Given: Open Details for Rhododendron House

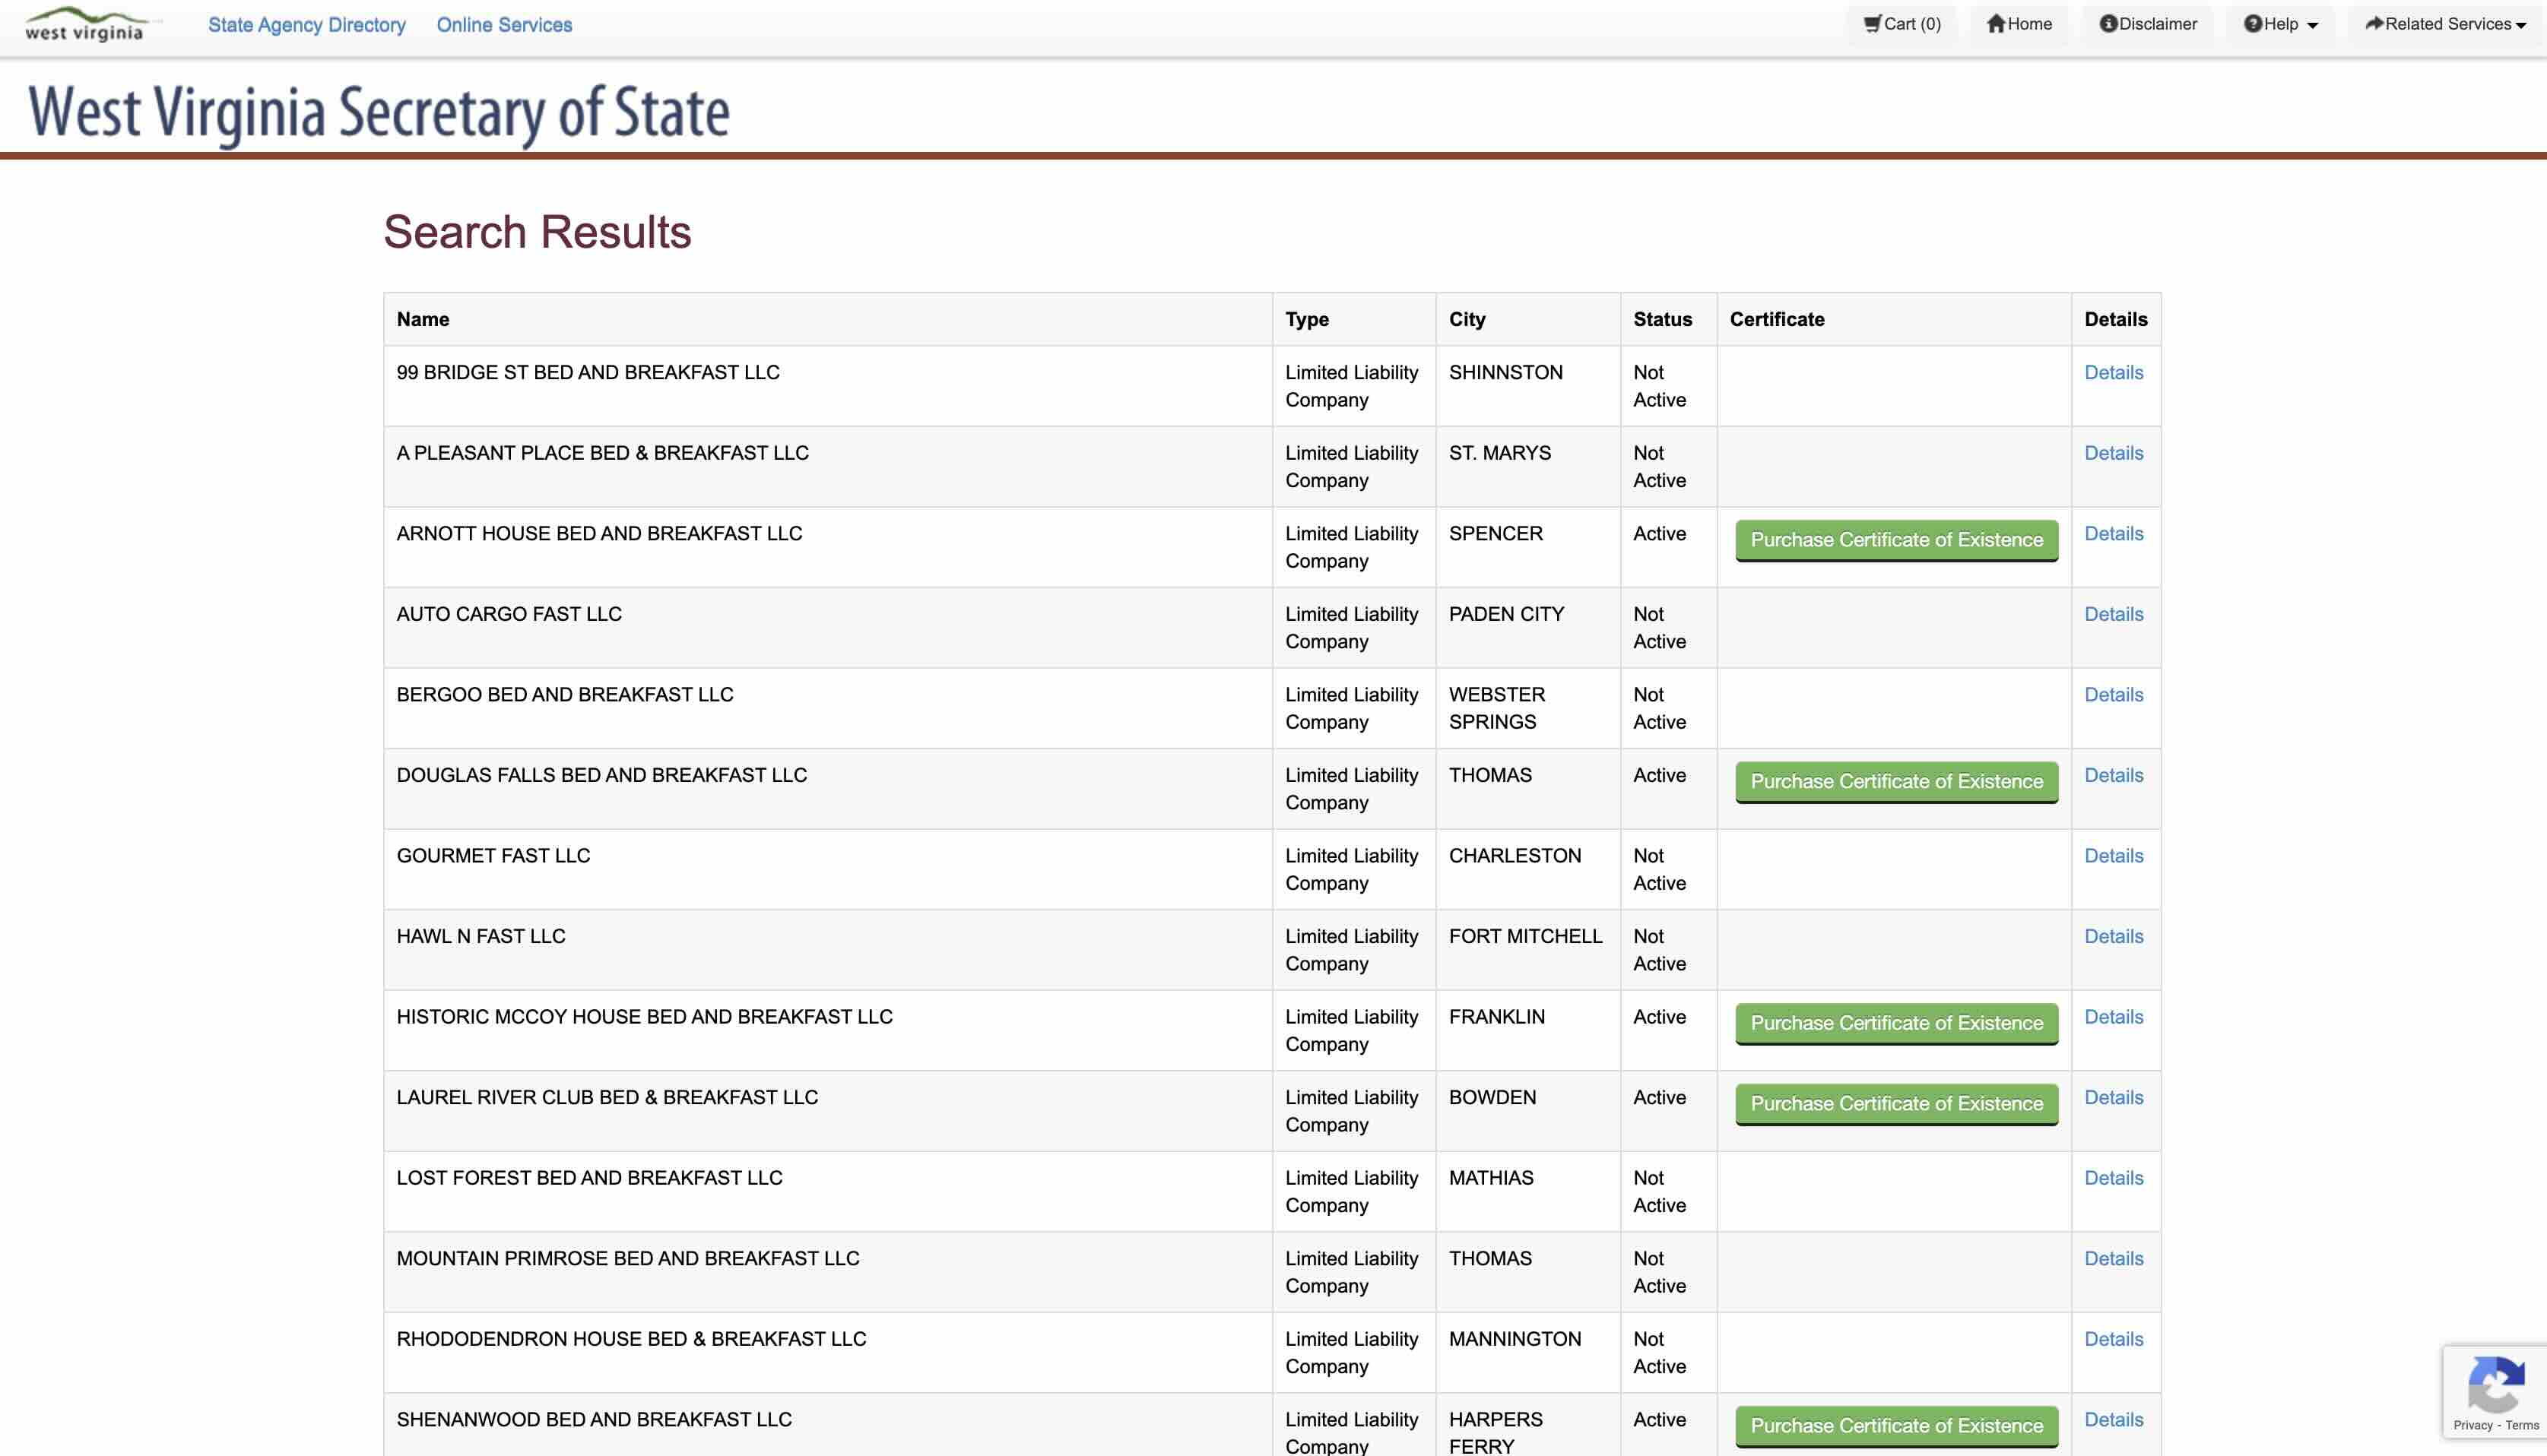Looking at the screenshot, I should click(x=2113, y=1339).
